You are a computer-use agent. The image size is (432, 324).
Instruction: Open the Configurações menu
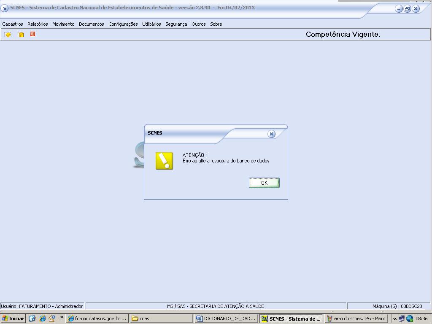point(123,24)
